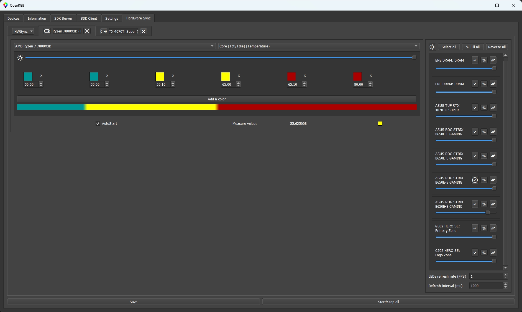Click percent fill icon for G502 Logo Zone

coord(484,253)
